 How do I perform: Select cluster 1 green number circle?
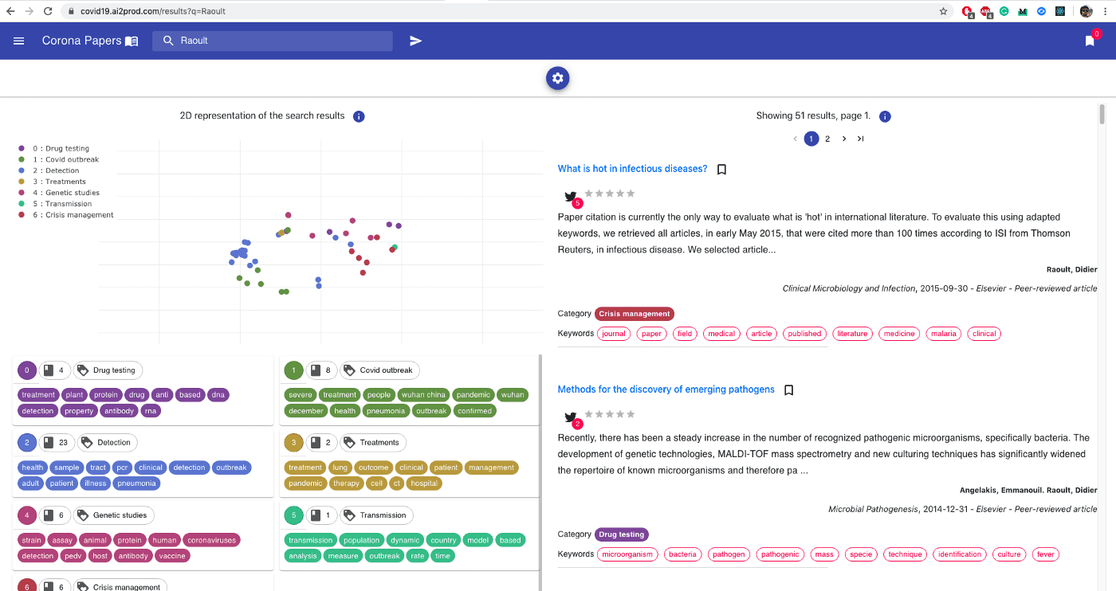click(x=293, y=370)
